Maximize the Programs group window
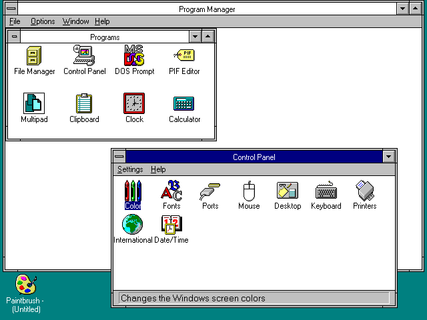Viewport: 427px width, 320px height. point(208,37)
